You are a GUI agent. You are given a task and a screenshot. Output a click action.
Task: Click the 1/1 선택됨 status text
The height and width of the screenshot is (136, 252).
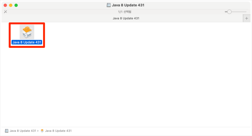(125, 12)
